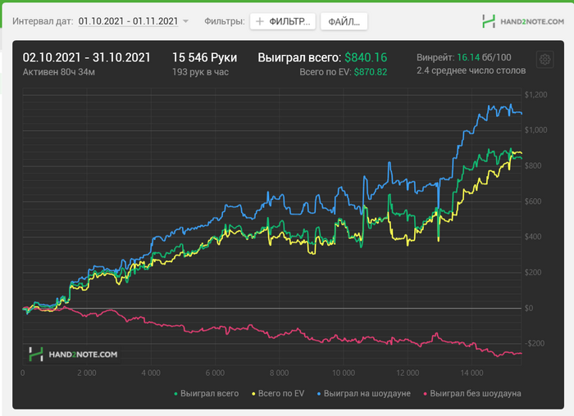
Task: Click the green Выиграл всего legend dot
Action: pyautogui.click(x=175, y=394)
